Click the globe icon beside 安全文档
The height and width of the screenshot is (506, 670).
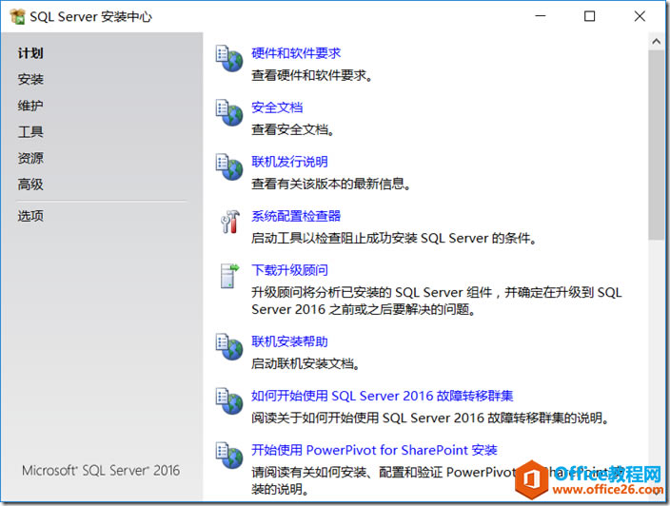tap(229, 113)
